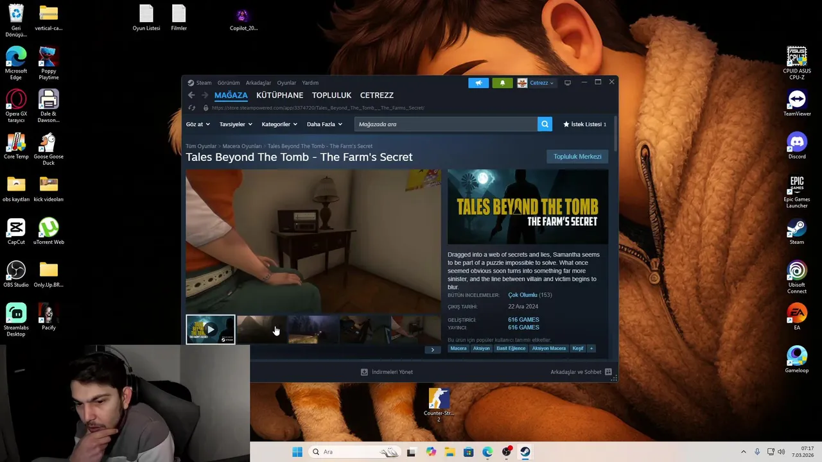Expand the Tavsiyeler dropdown
Screen dimensions: 822x462
click(x=236, y=124)
